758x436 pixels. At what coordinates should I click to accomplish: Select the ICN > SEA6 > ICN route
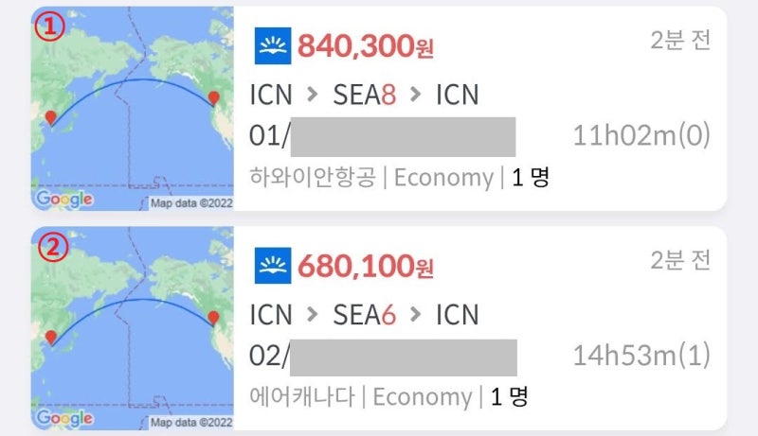[x=364, y=314]
